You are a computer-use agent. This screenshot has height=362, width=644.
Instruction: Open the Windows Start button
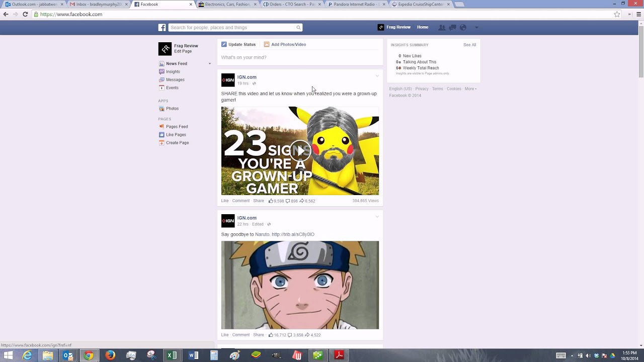(9, 355)
